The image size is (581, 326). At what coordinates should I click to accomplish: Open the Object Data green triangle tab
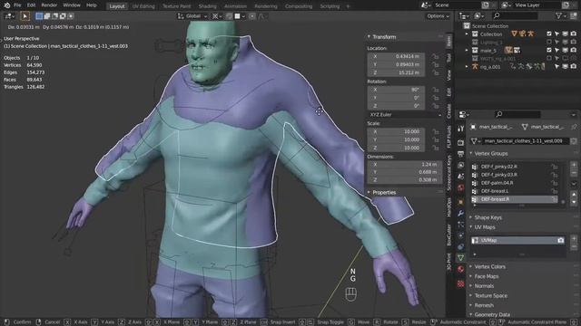coord(460,257)
